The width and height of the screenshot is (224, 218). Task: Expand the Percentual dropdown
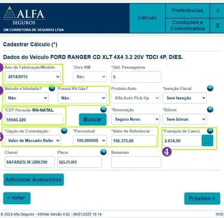(90, 141)
